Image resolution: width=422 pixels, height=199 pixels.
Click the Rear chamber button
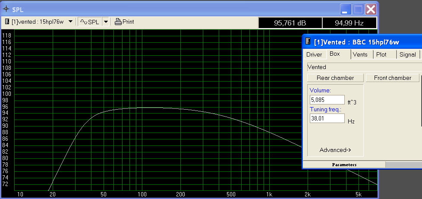point(335,78)
